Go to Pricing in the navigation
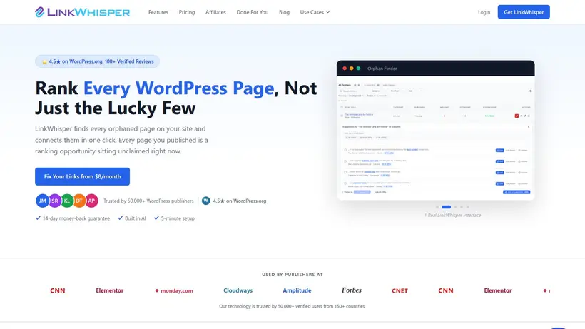 (x=186, y=12)
